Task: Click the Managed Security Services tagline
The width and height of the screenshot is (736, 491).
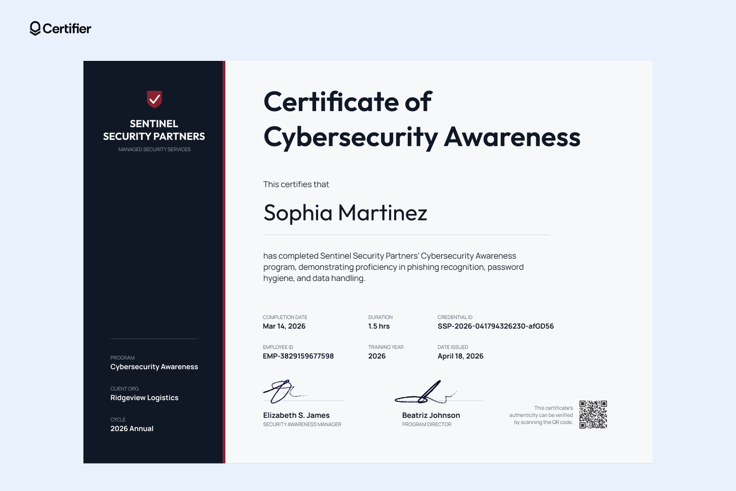Action: click(x=154, y=149)
